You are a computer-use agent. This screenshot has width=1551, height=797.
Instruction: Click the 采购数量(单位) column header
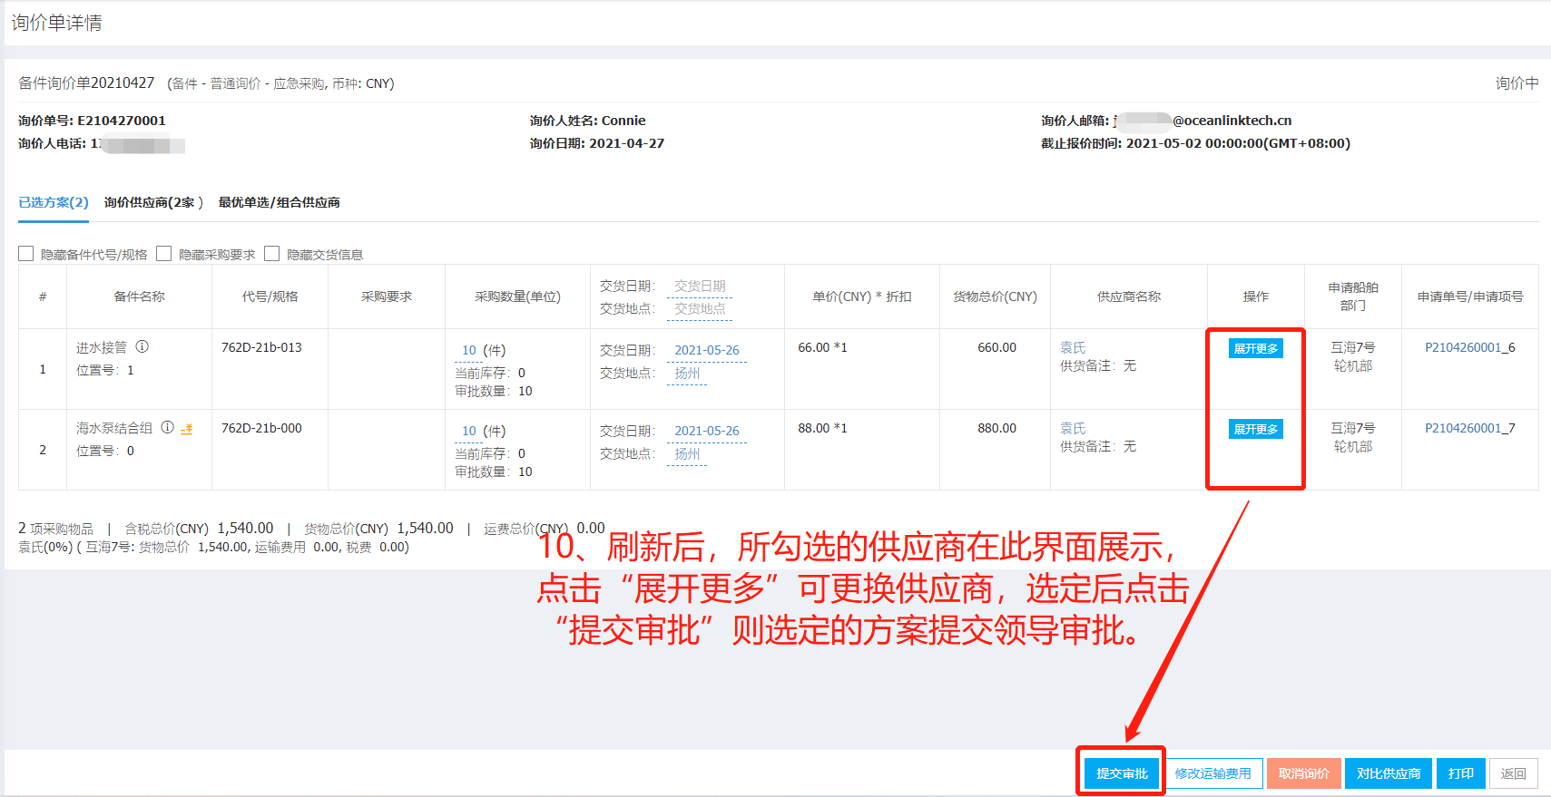[517, 296]
